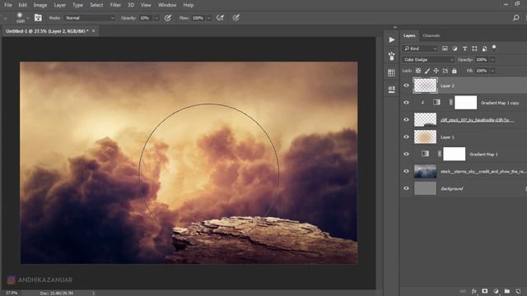Collapse the panel dock double arrow
This screenshot has height=296, width=527.
pos(395,27)
